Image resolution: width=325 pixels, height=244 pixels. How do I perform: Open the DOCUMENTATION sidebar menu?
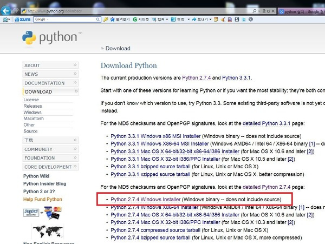(50, 83)
